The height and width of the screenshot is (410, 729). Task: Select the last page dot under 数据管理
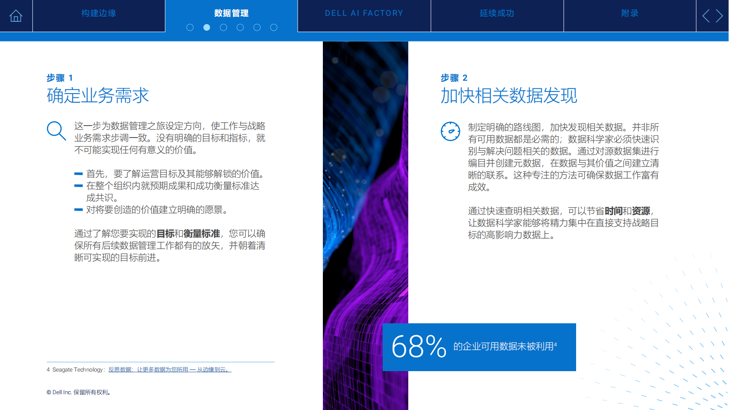274,27
